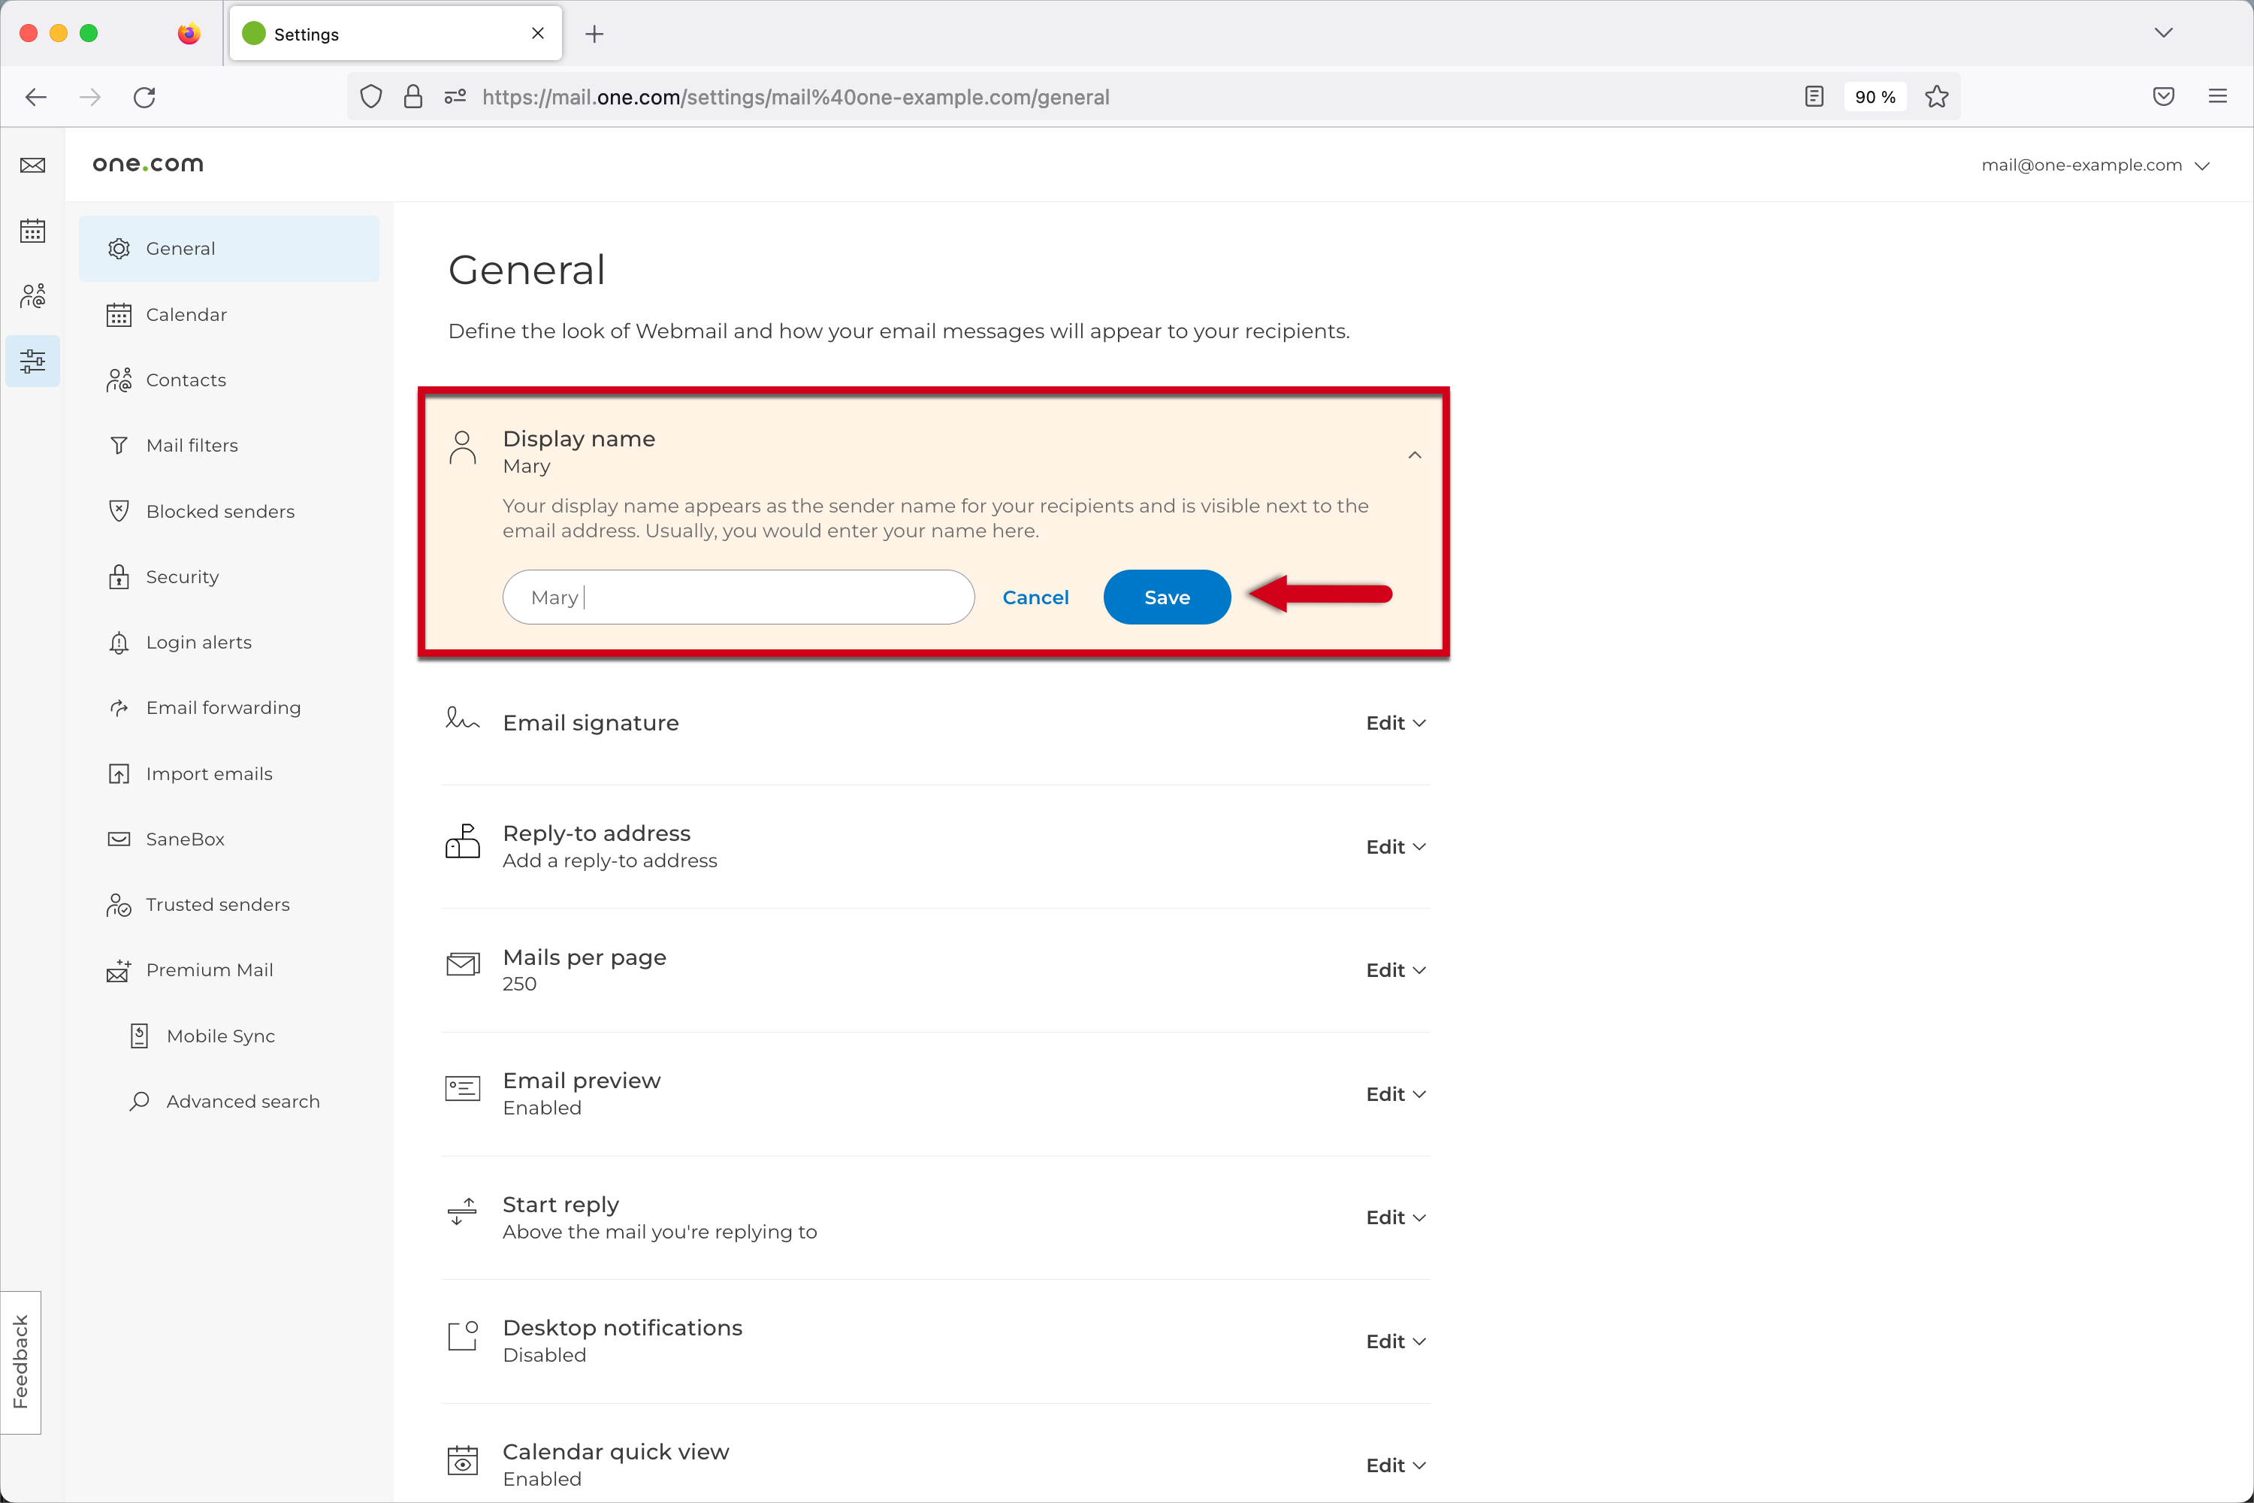Expand Desktop notifications Edit section
The width and height of the screenshot is (2254, 1503).
coord(1395,1341)
